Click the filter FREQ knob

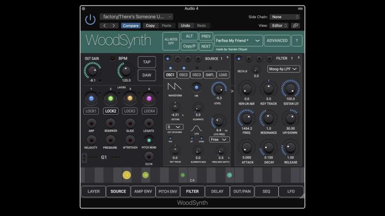247,118
